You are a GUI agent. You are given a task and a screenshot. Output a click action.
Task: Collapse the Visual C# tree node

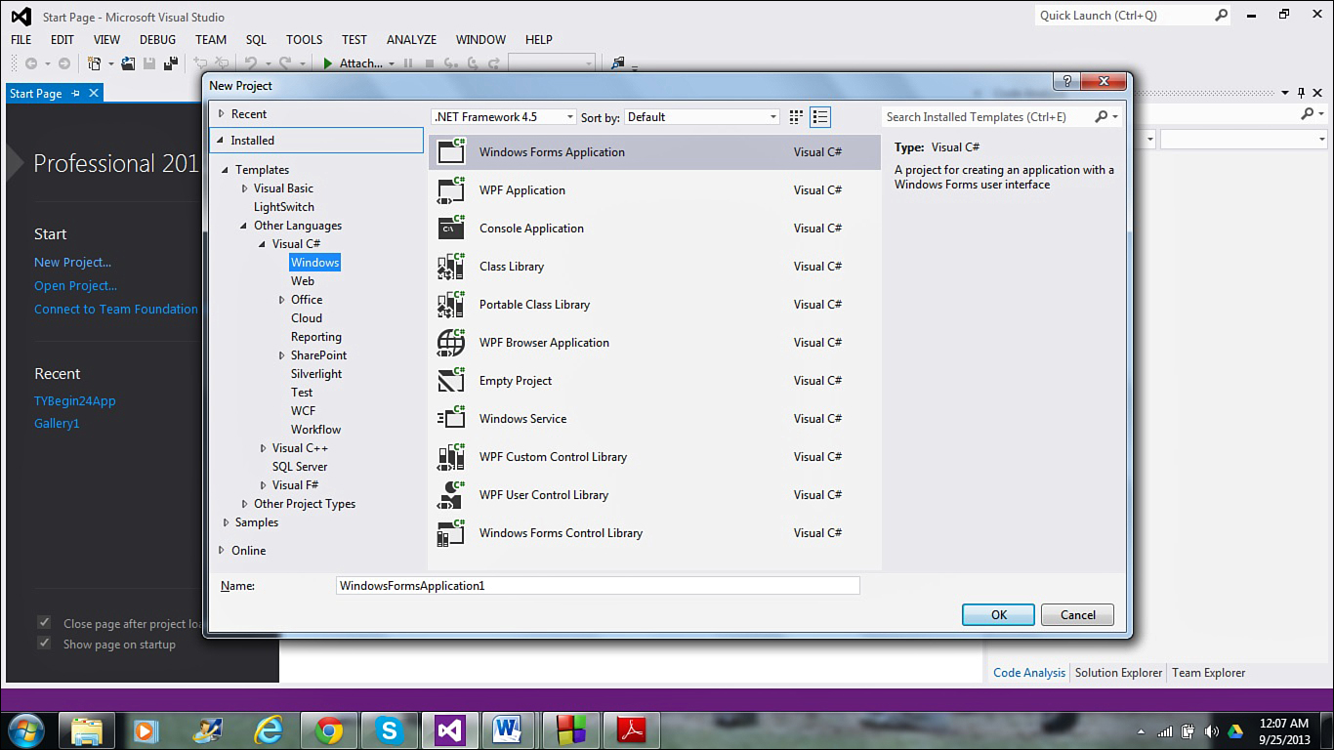pyautogui.click(x=263, y=244)
